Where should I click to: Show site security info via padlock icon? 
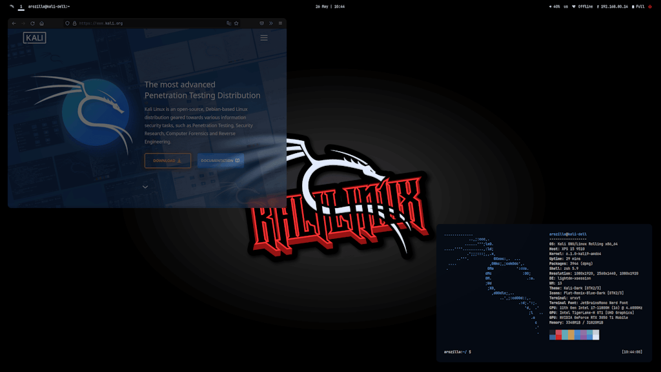tap(75, 24)
